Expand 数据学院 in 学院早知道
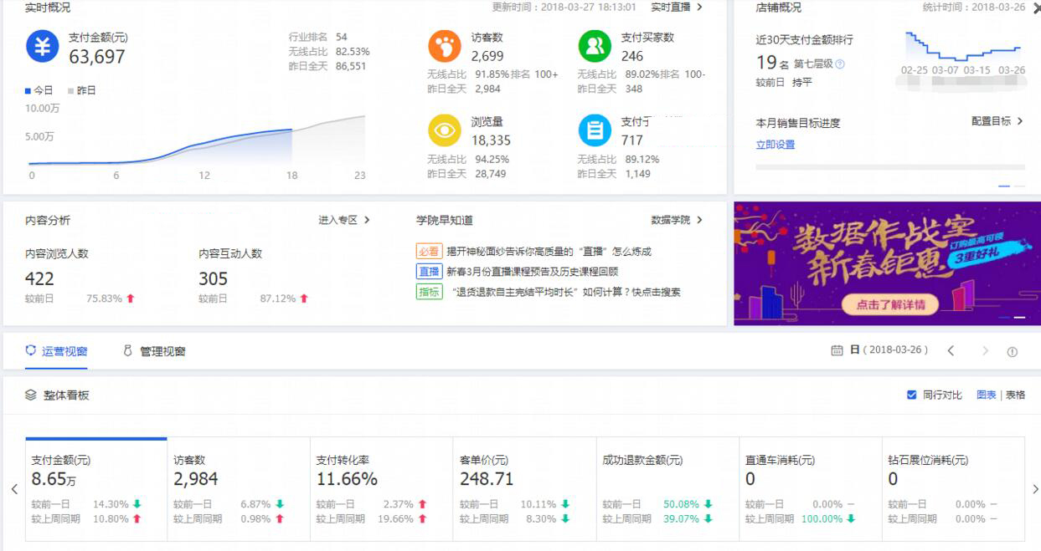The width and height of the screenshot is (1041, 551). click(671, 219)
